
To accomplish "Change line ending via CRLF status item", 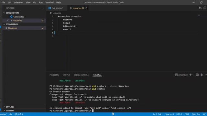I will click(187, 114).
